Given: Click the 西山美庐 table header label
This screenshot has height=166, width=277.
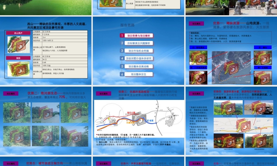Looking at the screenshot, I should (x=18, y=33).
